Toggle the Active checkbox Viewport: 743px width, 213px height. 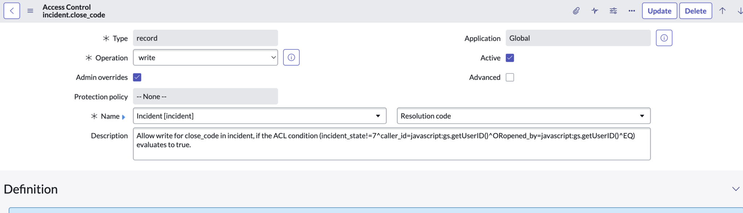click(510, 58)
